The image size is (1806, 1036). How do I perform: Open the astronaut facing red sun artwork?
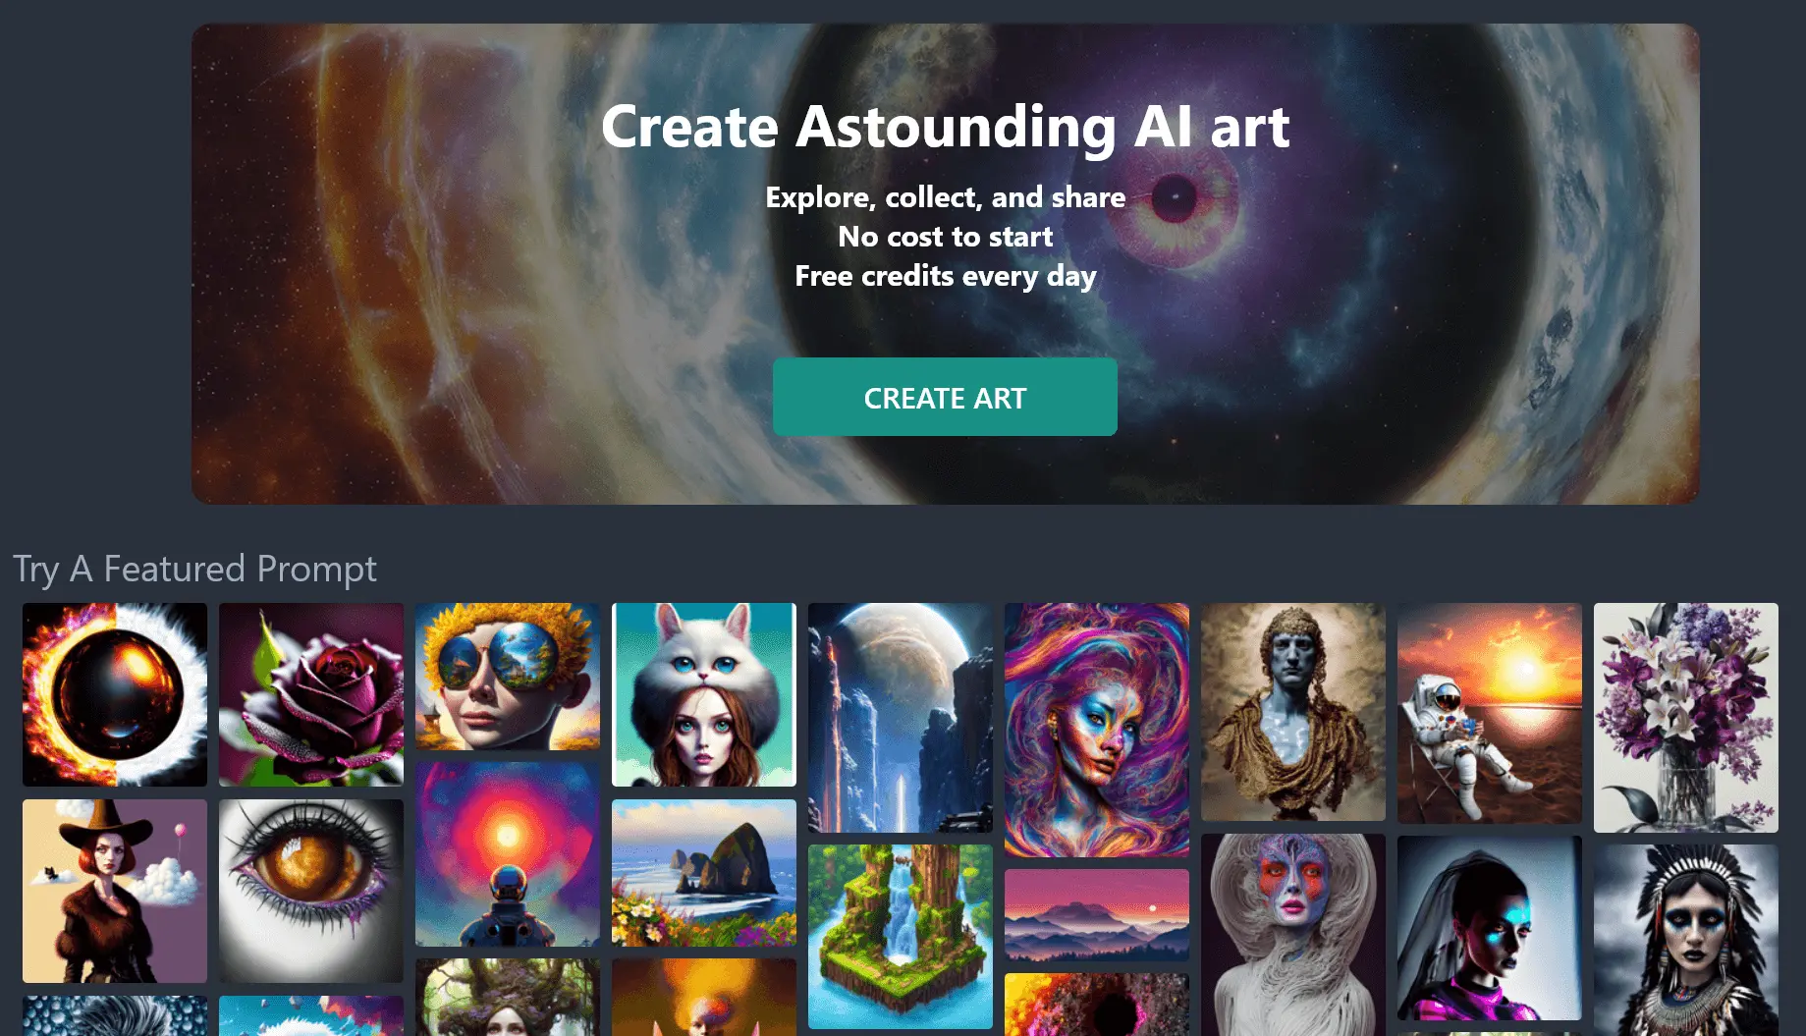point(508,854)
